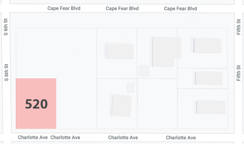Screen dimensions: 244x144
Task: Select the building at Charlotte Ave and Fifth St corner
Action: [x=210, y=107]
